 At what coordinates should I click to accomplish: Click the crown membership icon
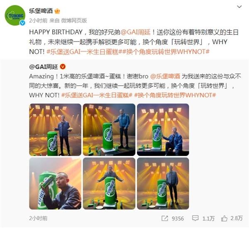[57, 11]
